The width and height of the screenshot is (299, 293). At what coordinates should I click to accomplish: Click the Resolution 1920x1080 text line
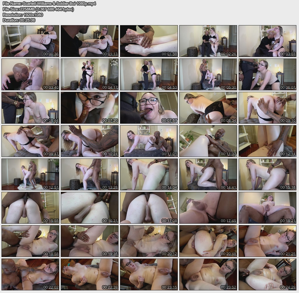click(23, 15)
